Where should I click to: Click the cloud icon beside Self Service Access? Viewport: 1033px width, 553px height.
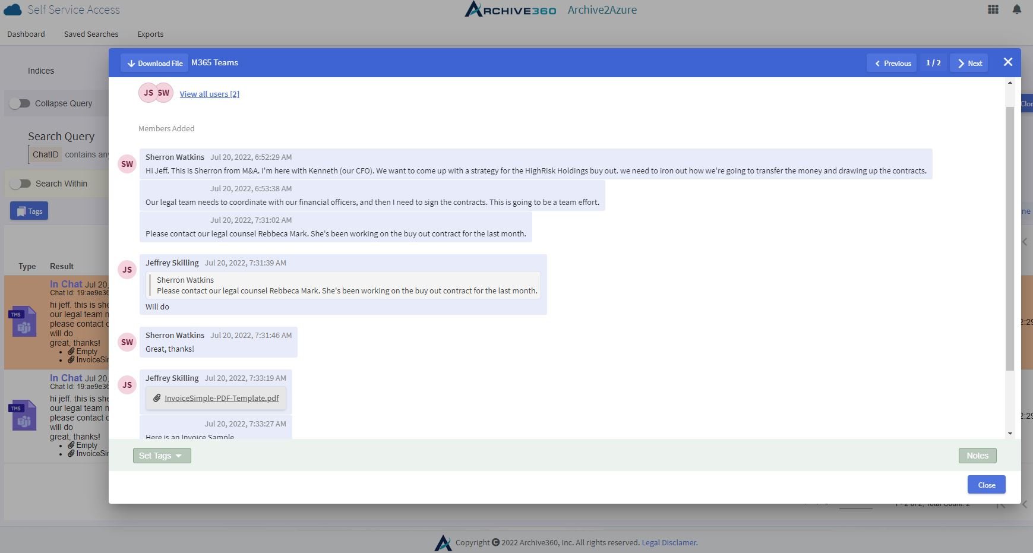(12, 10)
